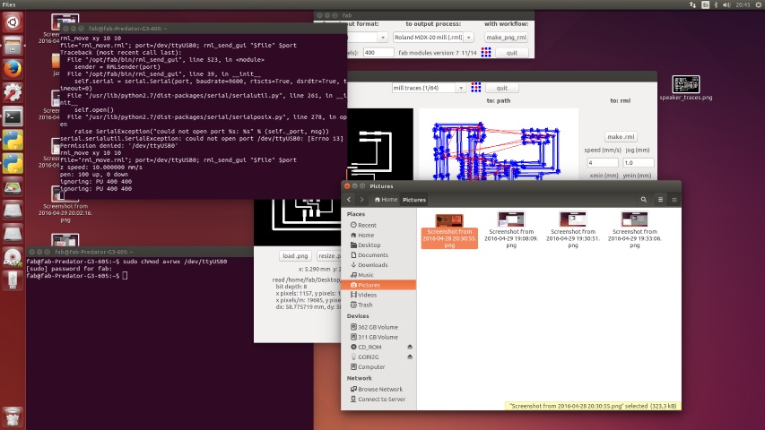765x430 pixels.
Task: Click the Pictures breadcrumb tab
Action: coord(414,200)
